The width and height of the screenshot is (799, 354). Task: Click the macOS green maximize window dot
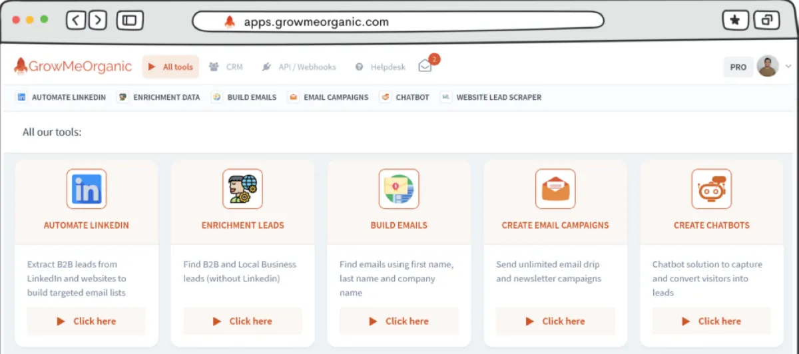[x=44, y=20]
